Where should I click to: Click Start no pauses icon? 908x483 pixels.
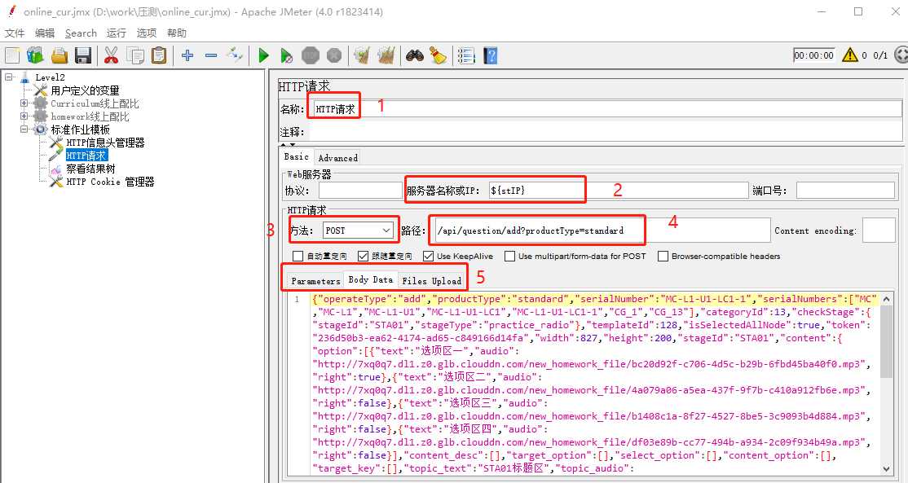(287, 55)
